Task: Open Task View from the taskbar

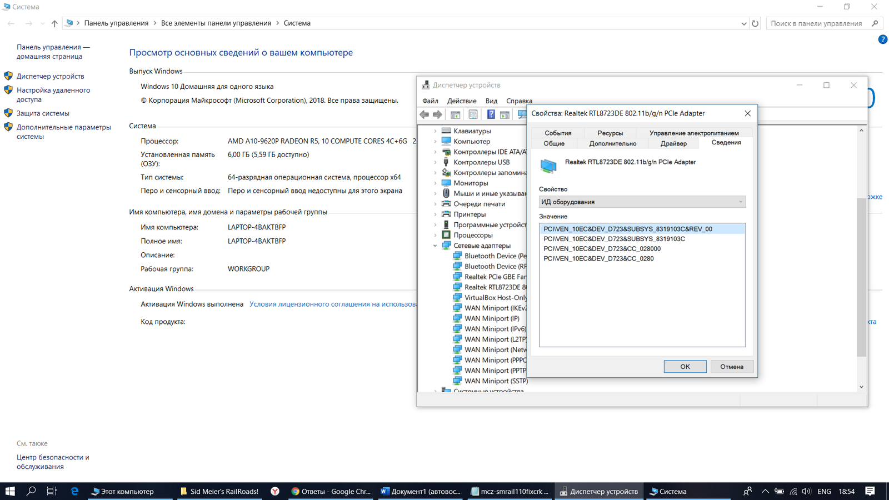Action: click(52, 491)
